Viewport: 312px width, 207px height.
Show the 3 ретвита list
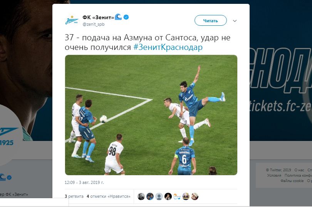click(74, 196)
